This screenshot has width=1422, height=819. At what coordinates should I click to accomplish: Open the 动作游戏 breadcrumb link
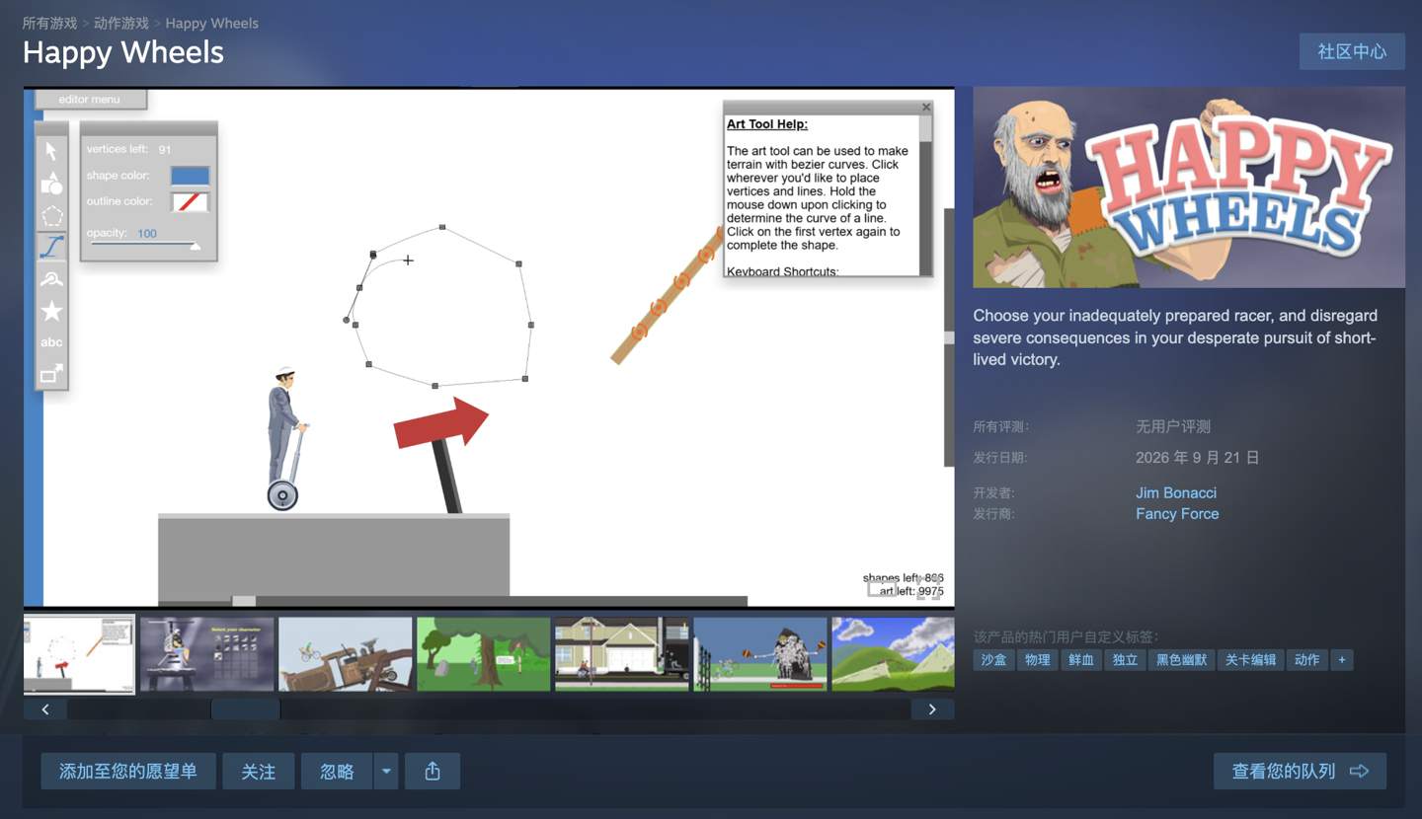point(121,23)
